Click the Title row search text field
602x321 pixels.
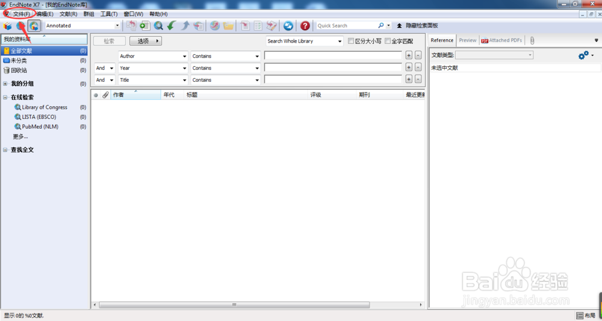333,80
